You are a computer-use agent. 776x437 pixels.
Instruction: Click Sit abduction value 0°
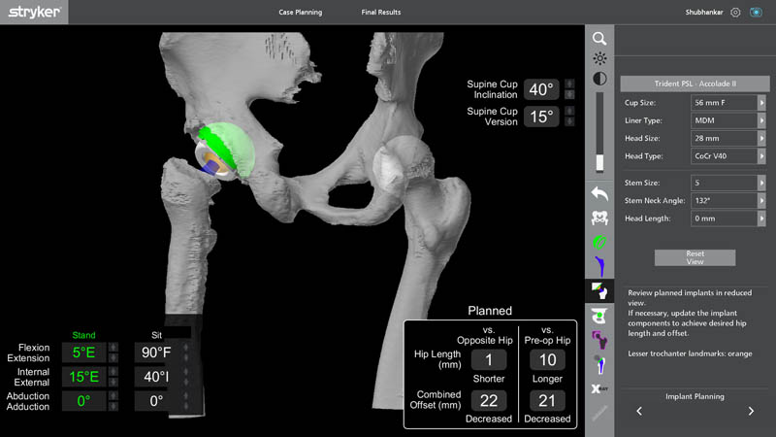tap(156, 401)
